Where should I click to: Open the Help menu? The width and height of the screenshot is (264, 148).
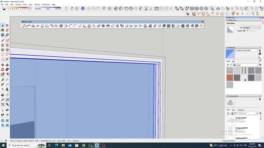point(54,5)
